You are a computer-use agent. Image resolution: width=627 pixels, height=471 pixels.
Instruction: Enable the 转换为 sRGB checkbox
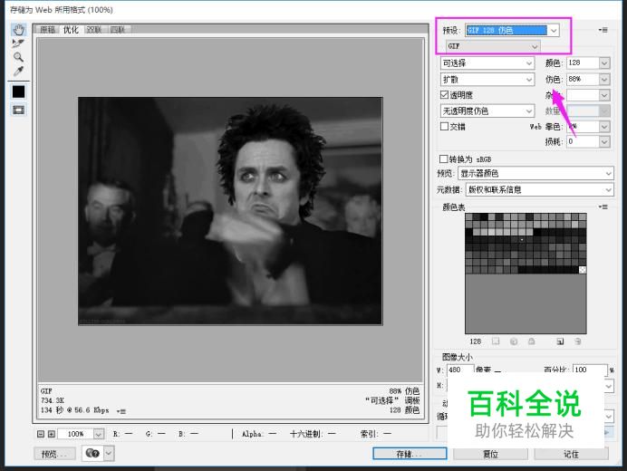pos(443,159)
